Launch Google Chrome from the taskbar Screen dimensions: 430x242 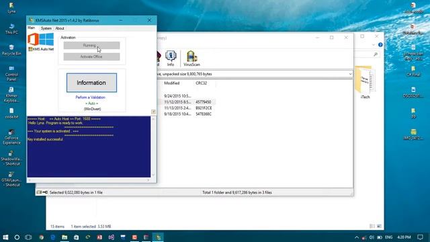pos(42,237)
